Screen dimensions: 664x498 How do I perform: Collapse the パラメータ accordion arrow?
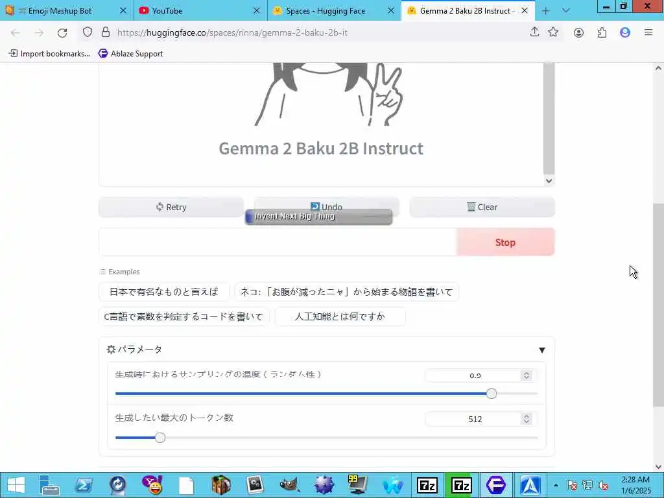pyautogui.click(x=541, y=350)
